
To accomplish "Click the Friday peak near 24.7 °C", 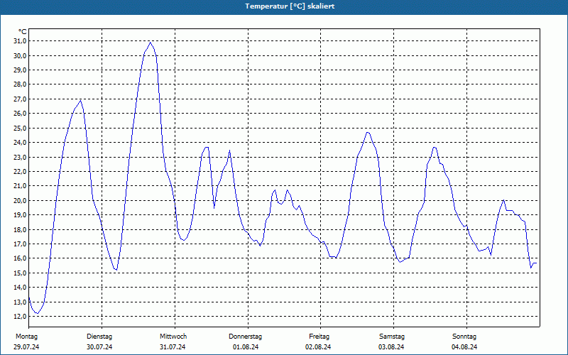I will point(368,132).
